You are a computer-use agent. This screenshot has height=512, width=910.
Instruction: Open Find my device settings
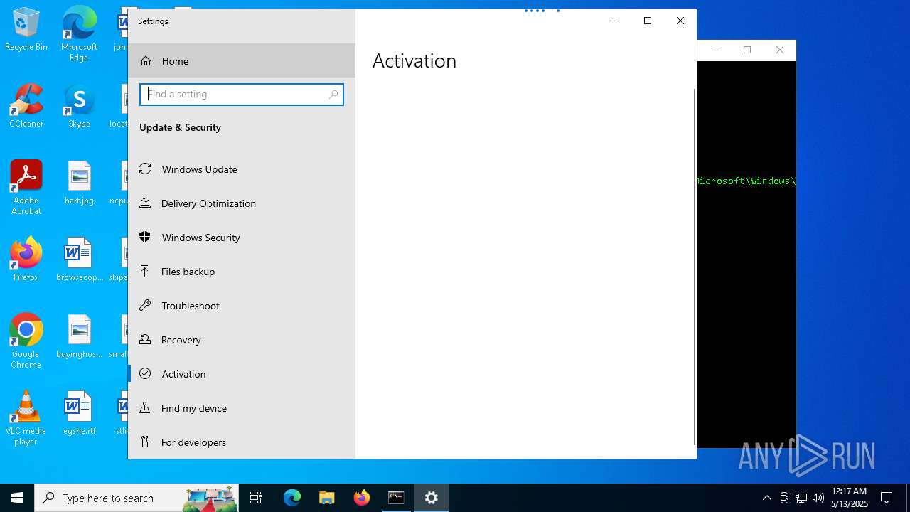pos(242,408)
